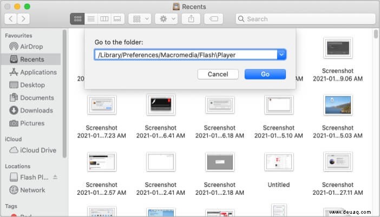Click the Network globe icon
Screen dimensions: 380x217
tap(14, 190)
